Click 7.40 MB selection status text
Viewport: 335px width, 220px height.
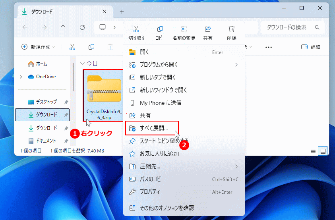(96, 151)
